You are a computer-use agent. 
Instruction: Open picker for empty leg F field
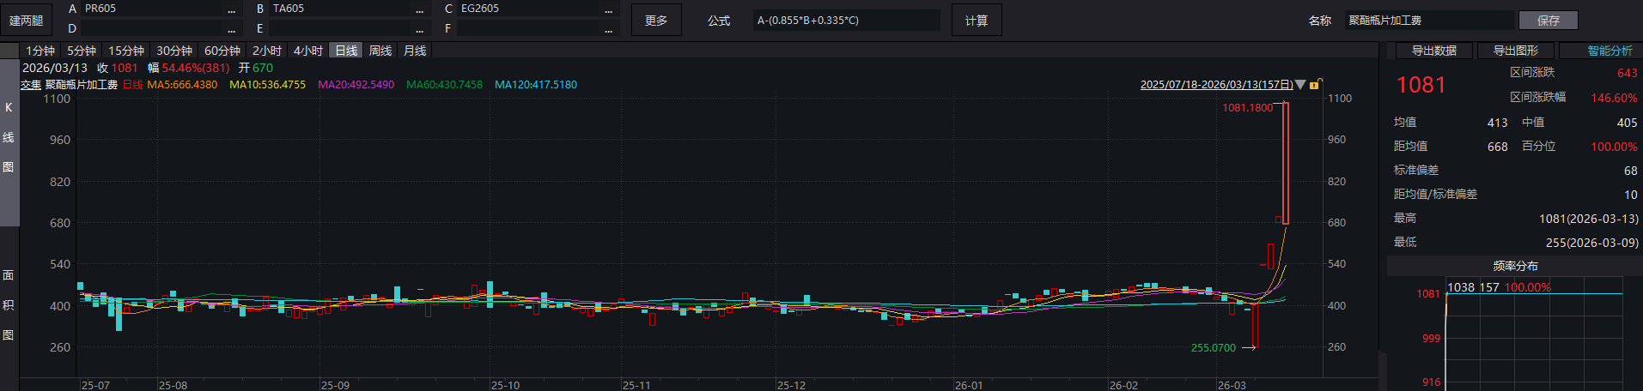tap(608, 29)
